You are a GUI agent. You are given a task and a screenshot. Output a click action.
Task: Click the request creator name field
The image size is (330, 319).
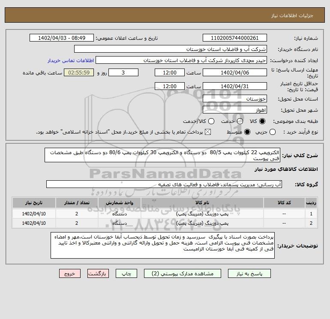click(181, 60)
